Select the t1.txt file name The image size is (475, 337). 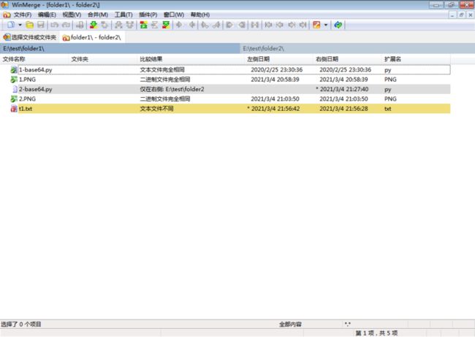26,109
